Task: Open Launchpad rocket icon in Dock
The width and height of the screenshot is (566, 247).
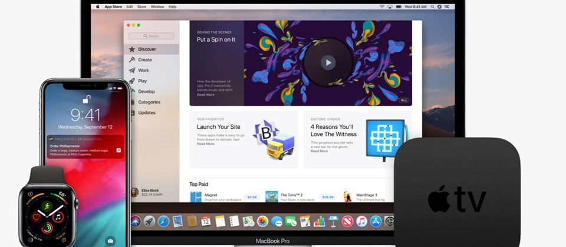Action: 149,221
